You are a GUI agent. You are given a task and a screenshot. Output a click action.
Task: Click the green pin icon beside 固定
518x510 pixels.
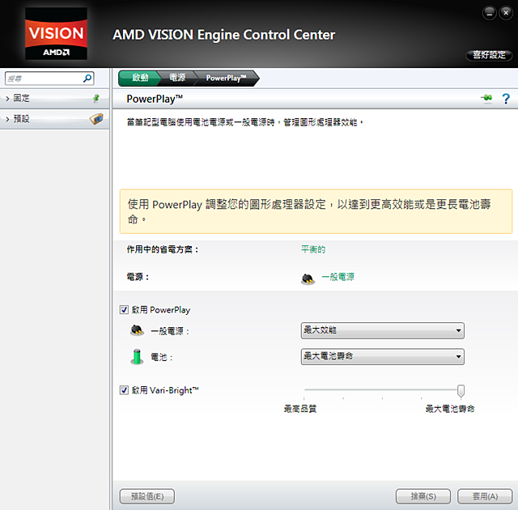[96, 98]
